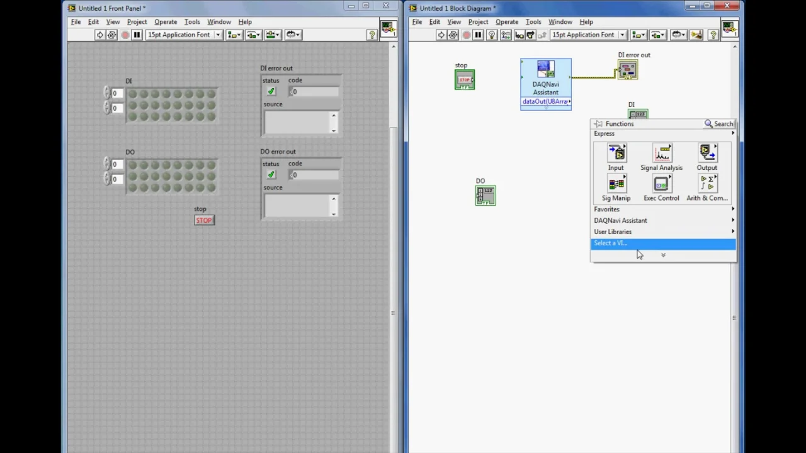Open Edit menu in Front Panel window
806x453 pixels.
coord(93,22)
